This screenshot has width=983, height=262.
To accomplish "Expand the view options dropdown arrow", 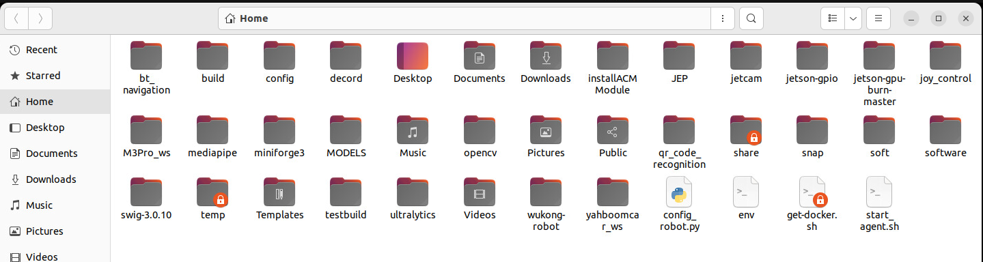I will point(853,18).
